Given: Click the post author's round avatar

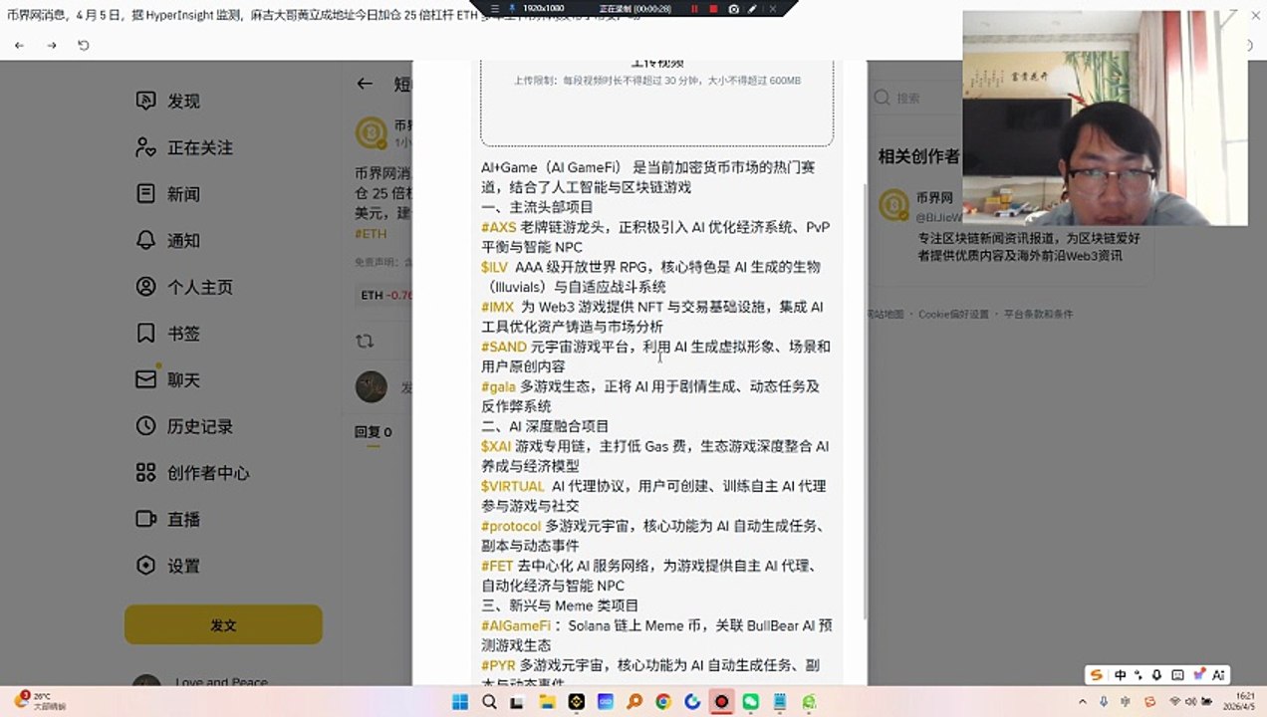Looking at the screenshot, I should point(372,132).
